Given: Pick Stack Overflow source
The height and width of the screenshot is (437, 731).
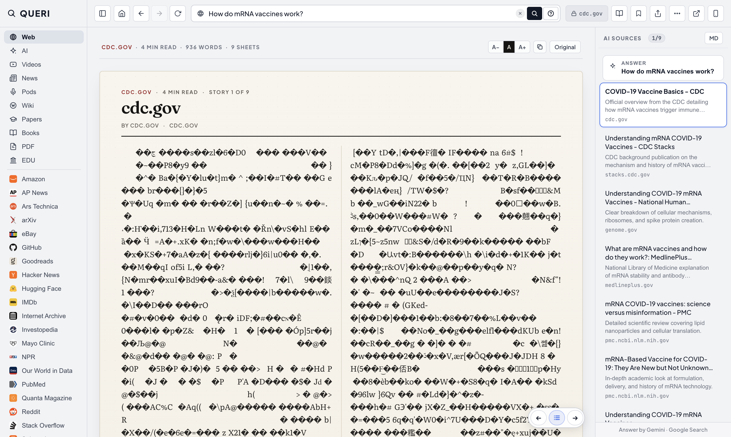Looking at the screenshot, I should [x=44, y=425].
